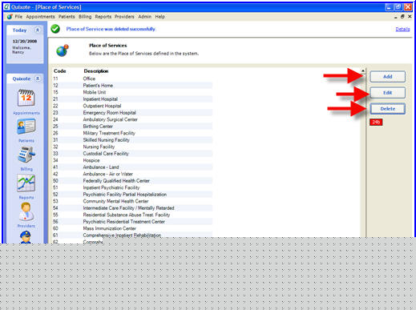Click the date 12/20/2008 in Today panel
Viewport: 416px width, 310px height.
[x=25, y=41]
